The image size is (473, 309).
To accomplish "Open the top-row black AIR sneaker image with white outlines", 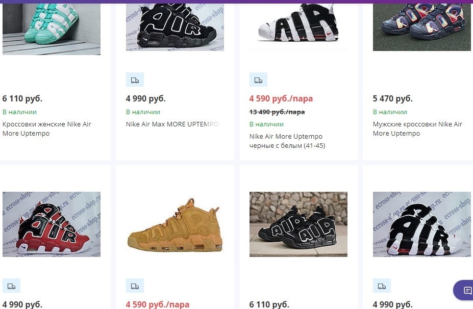I will pyautogui.click(x=175, y=25).
